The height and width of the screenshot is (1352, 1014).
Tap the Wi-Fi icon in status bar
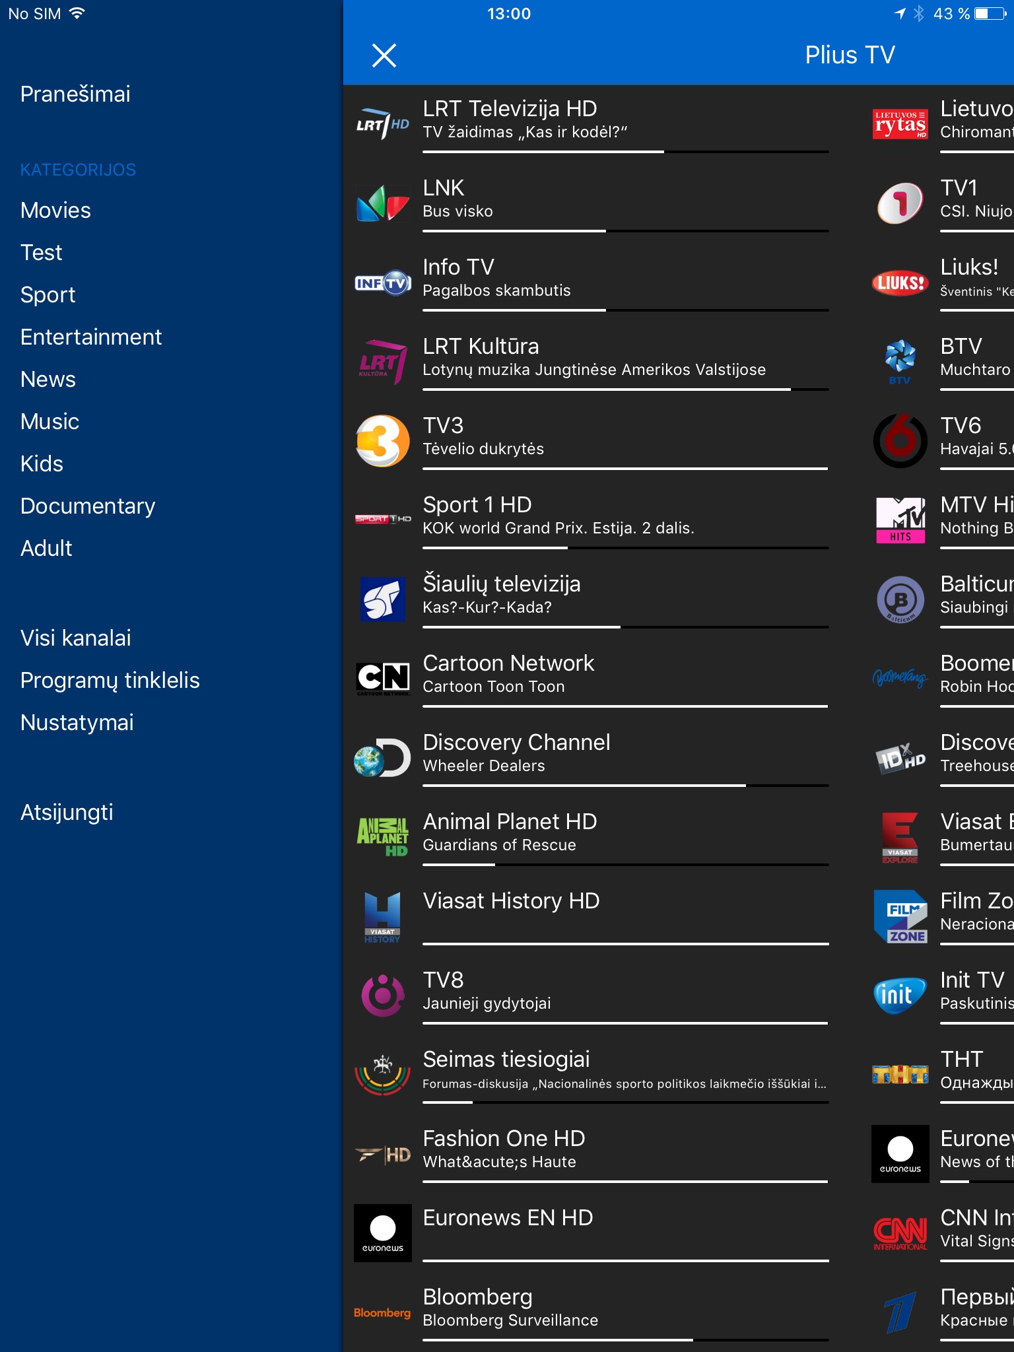click(x=77, y=13)
